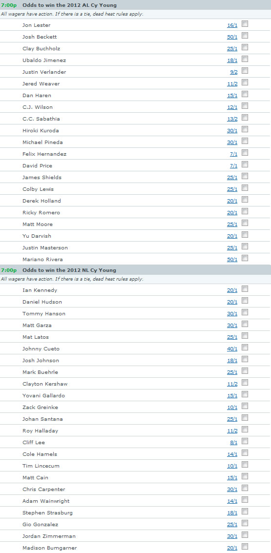Open the 8/1 odds for Cliff Lee

coord(233,443)
